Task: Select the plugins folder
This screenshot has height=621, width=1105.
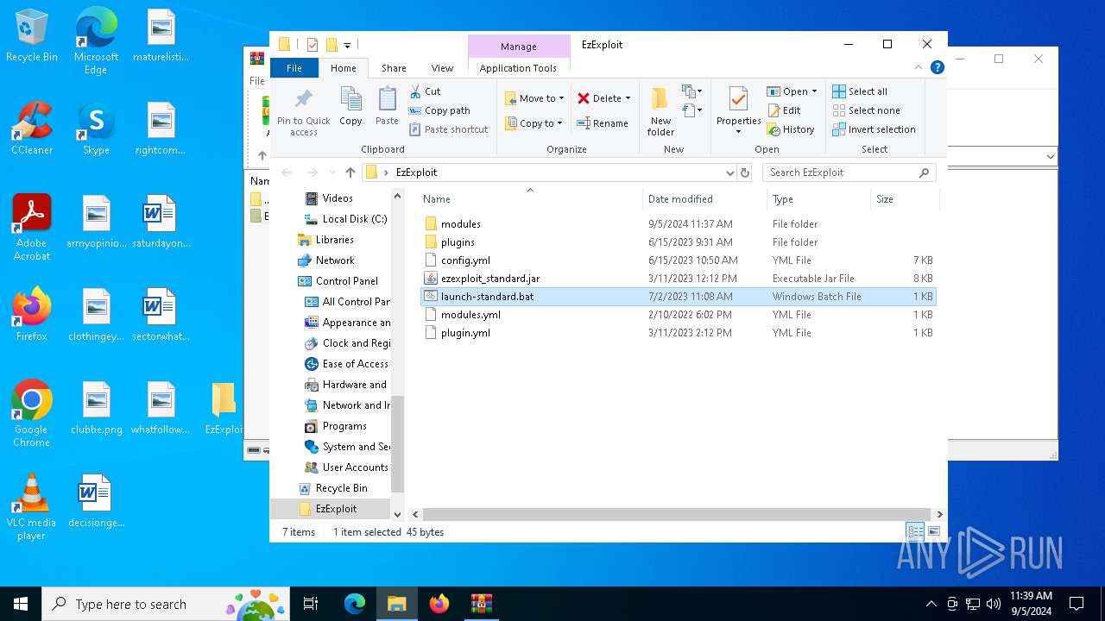Action: tap(678, 242)
